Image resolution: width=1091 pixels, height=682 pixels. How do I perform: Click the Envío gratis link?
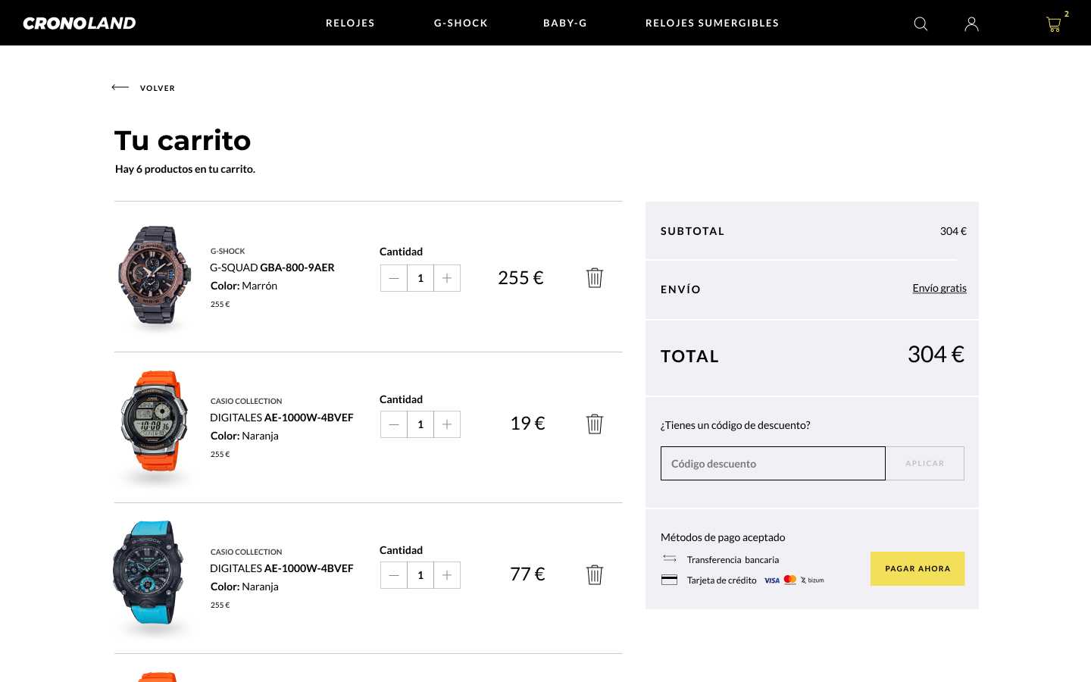coord(939,288)
